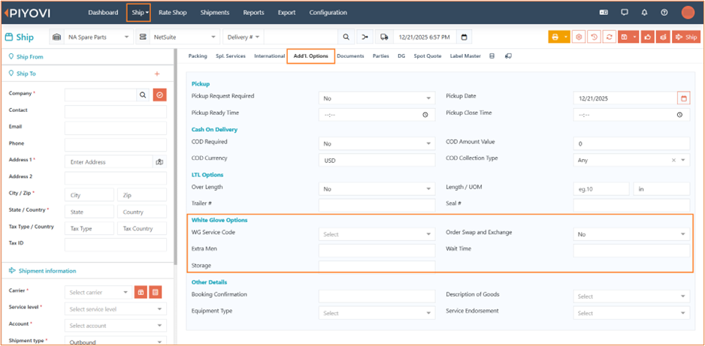
Task: Click the save disk icon button
Action: [x=624, y=38]
